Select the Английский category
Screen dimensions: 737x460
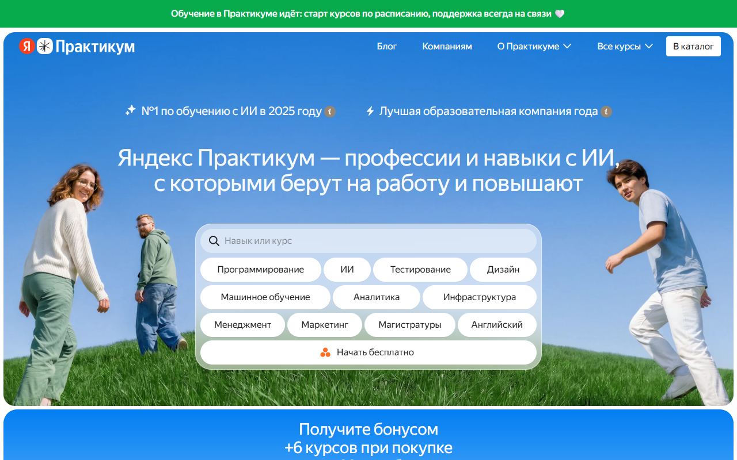497,325
